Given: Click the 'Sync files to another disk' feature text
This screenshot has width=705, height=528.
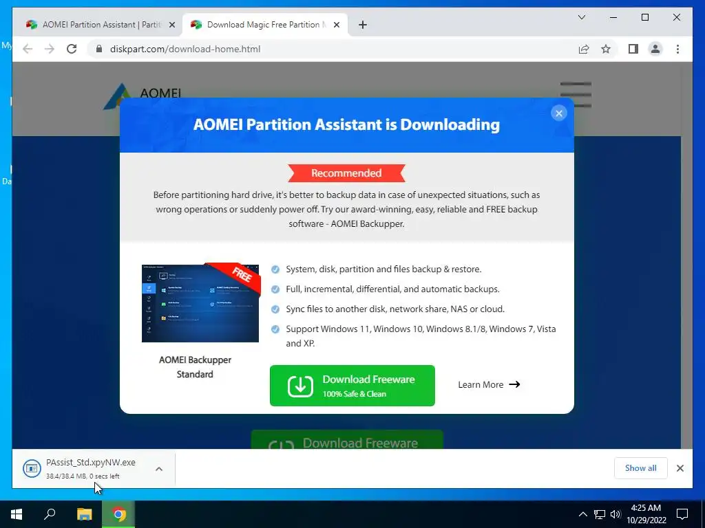Looking at the screenshot, I should [x=395, y=309].
